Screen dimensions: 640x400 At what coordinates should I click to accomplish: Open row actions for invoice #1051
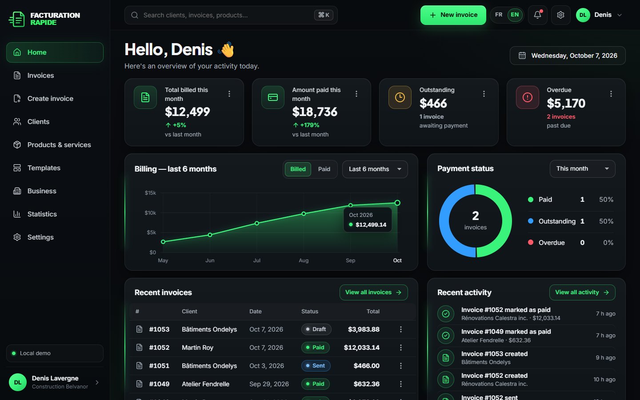[401, 366]
